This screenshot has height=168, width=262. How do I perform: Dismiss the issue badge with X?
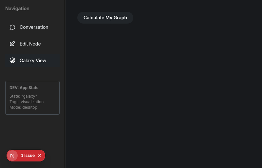pyautogui.click(x=39, y=156)
